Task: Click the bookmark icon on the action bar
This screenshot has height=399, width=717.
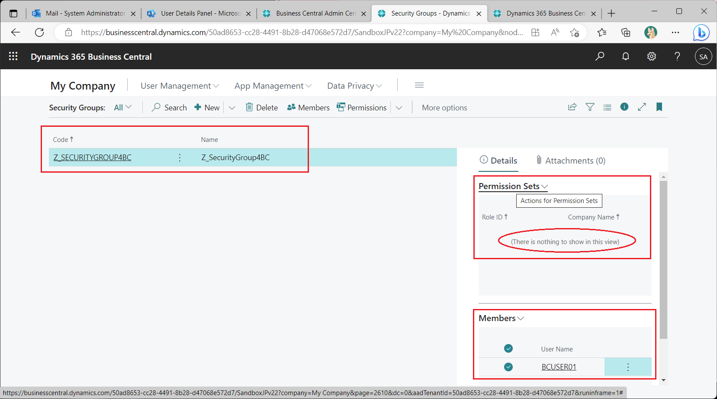Action: coord(659,107)
